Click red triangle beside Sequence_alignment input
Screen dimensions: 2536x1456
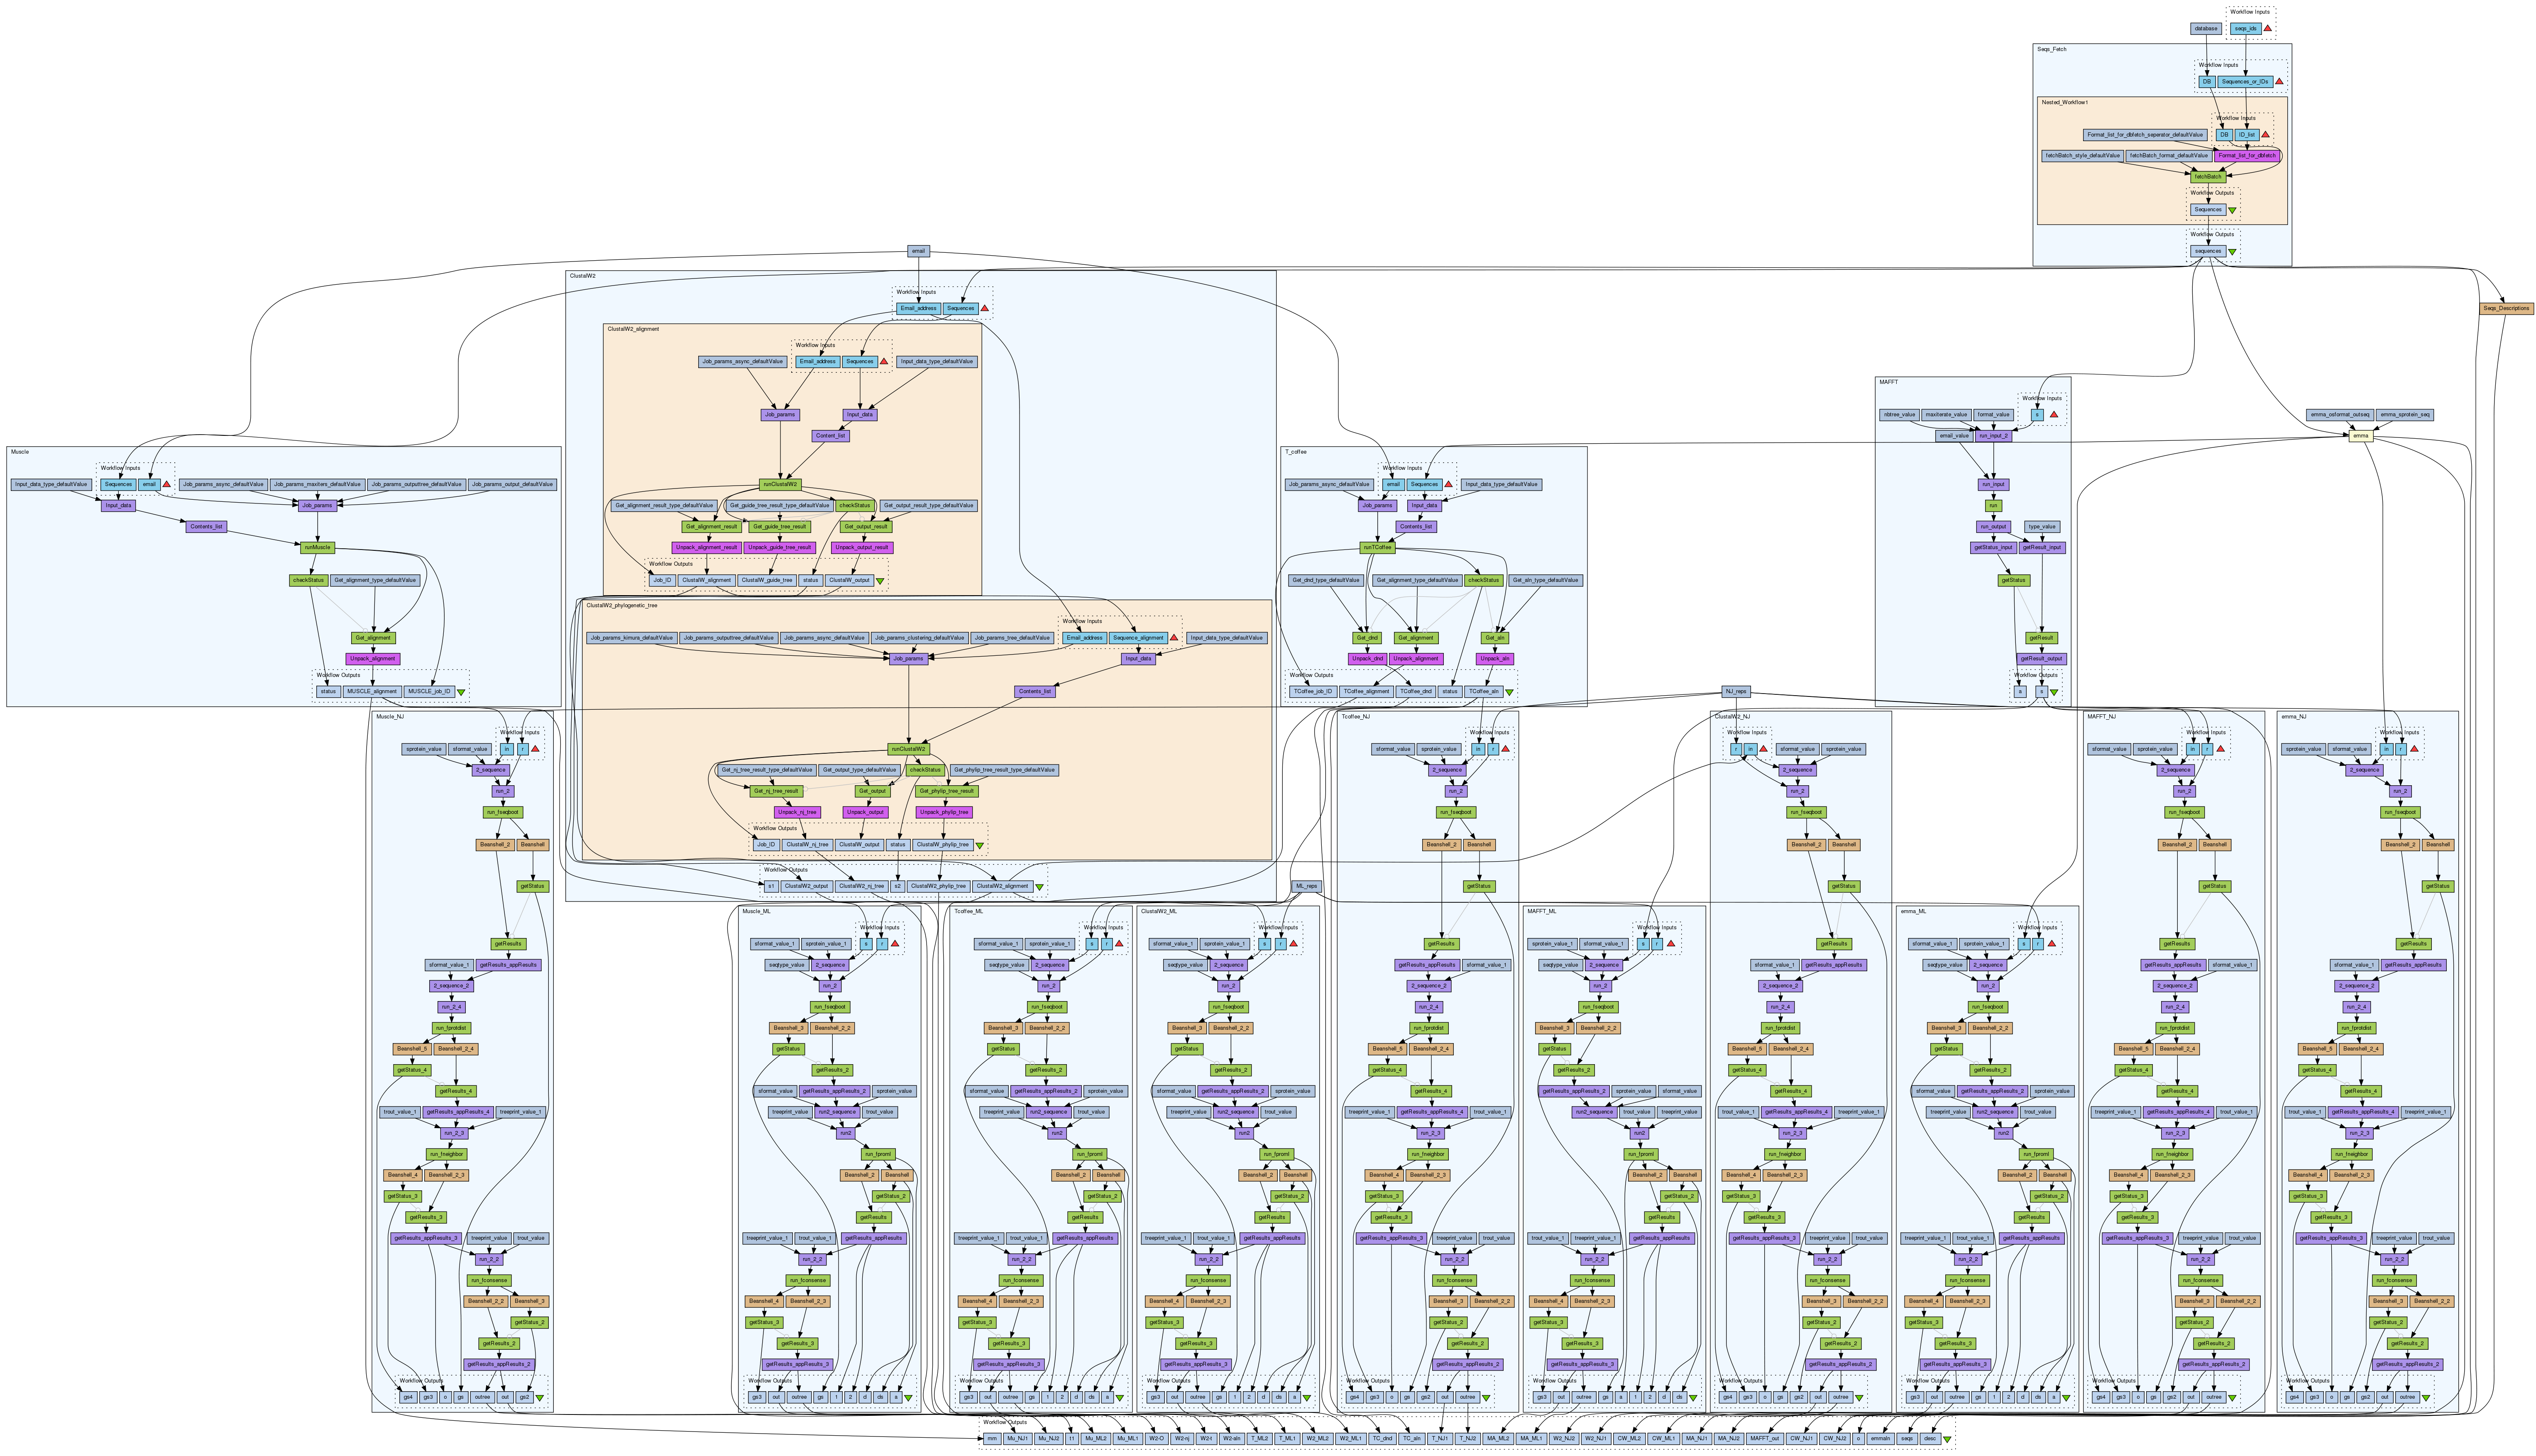pos(1174,638)
